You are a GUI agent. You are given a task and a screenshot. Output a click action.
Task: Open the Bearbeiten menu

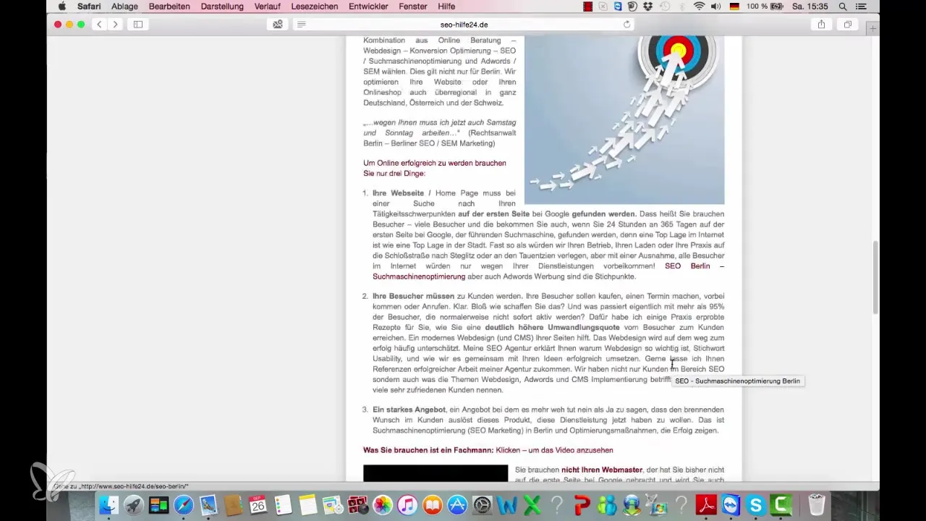169,7
